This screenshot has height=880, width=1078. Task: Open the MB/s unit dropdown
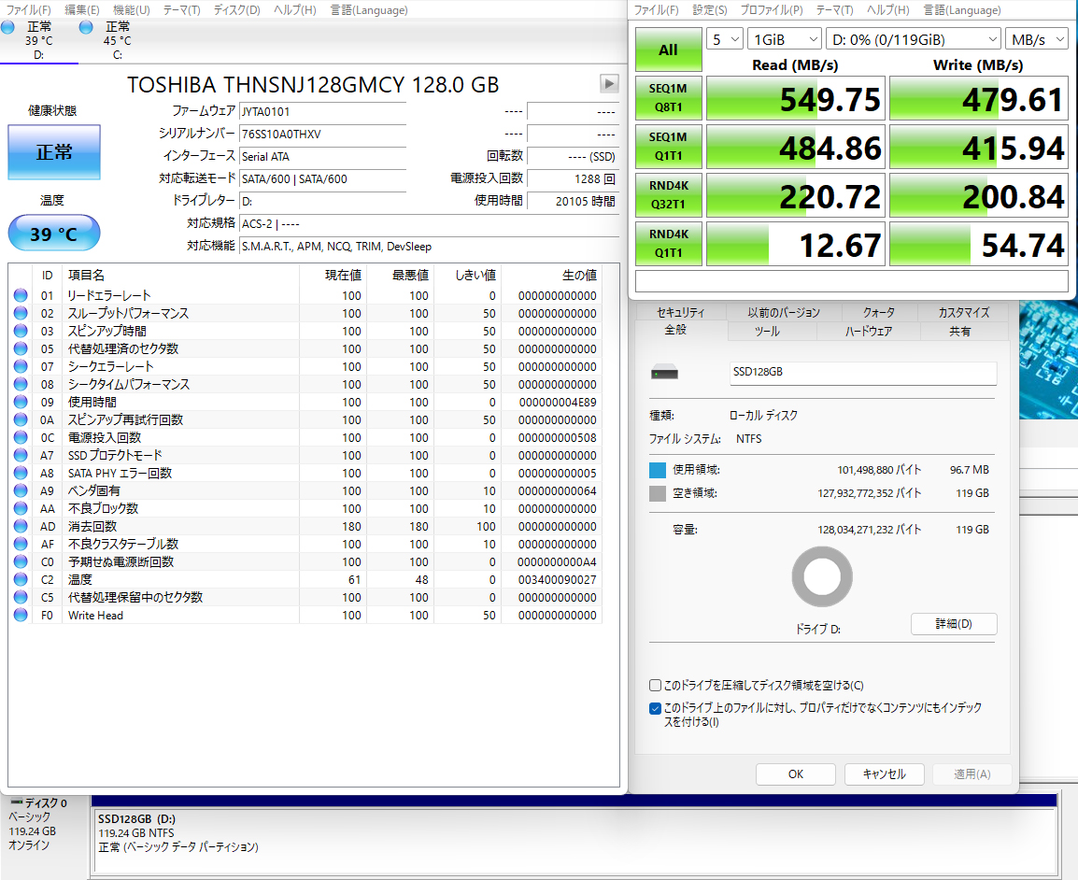[1037, 39]
